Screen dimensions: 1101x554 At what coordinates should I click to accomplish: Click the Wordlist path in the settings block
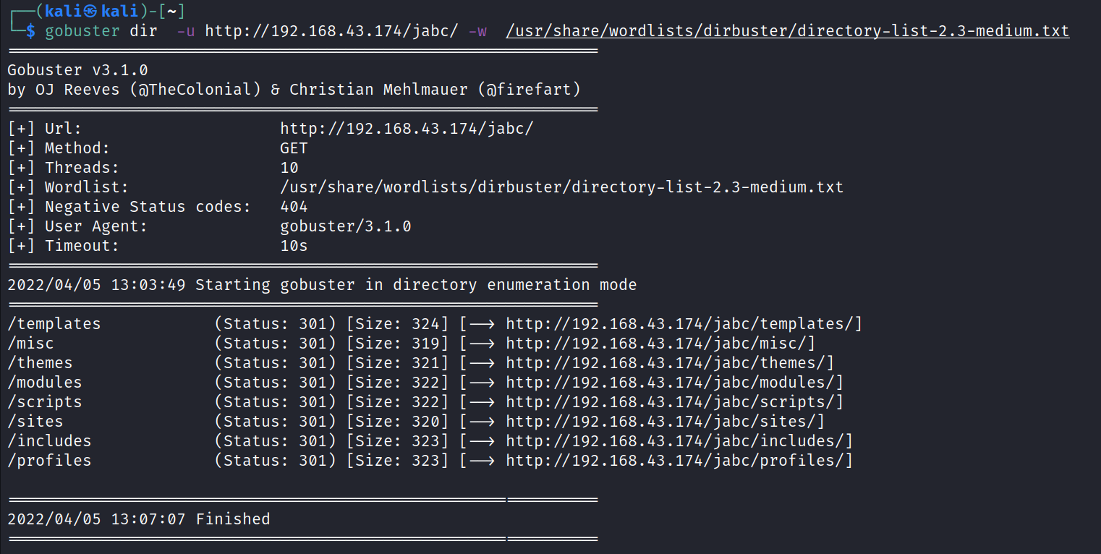coord(561,187)
